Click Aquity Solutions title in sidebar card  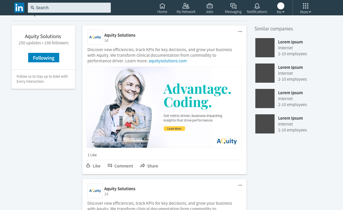[43, 36]
